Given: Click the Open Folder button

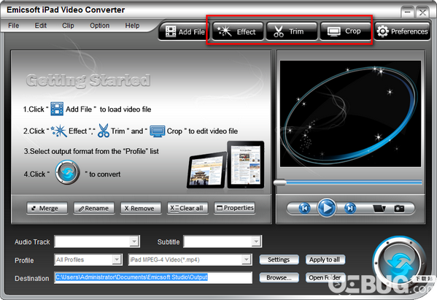Looking at the screenshot, I should click(325, 277).
